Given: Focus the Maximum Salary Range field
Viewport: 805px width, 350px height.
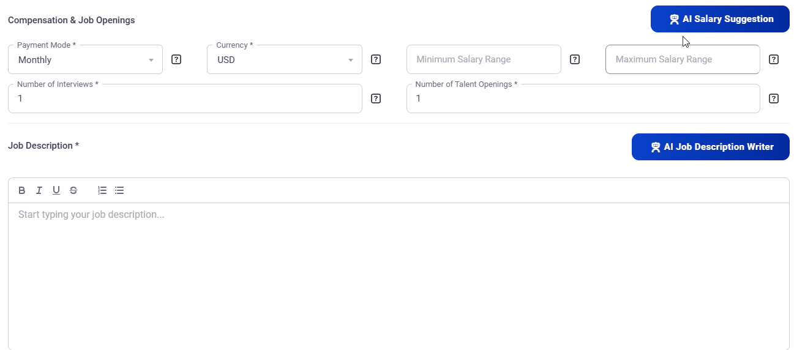Looking at the screenshot, I should (682, 59).
